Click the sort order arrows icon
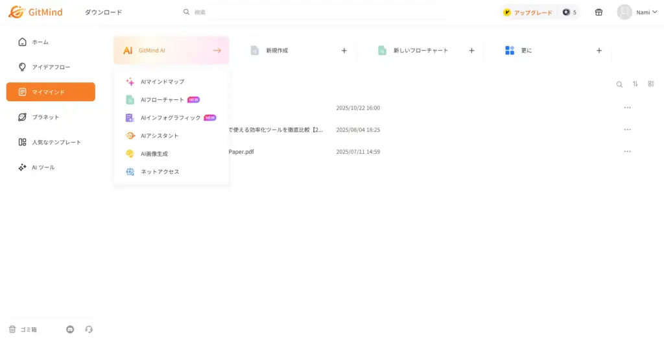This screenshot has width=664, height=338. (x=635, y=84)
